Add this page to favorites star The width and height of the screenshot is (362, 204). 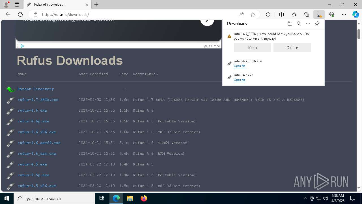[x=253, y=14]
